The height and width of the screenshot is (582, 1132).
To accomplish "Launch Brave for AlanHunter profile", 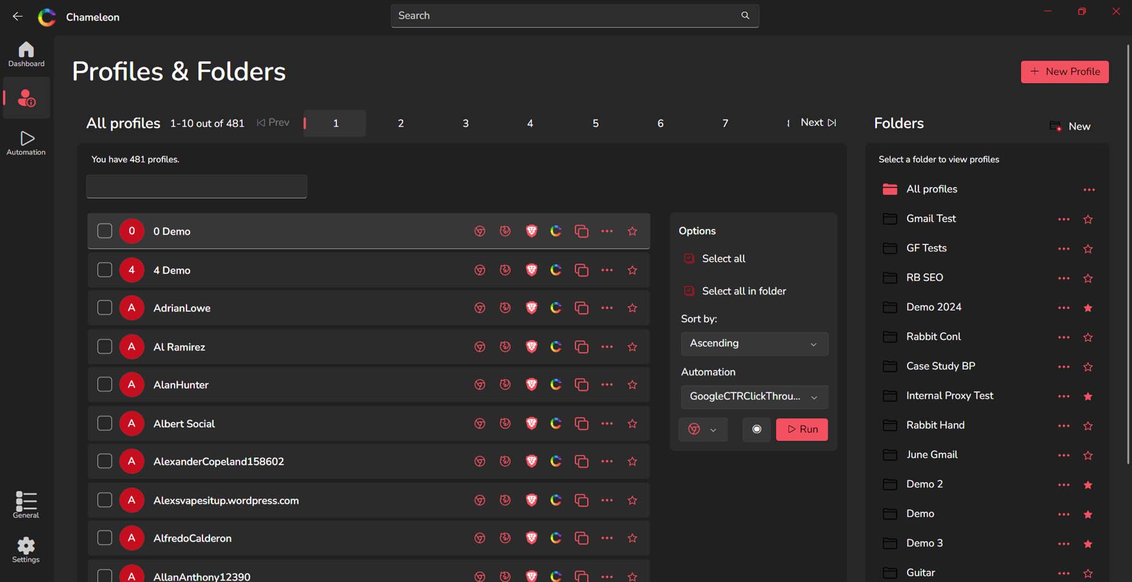I will [531, 385].
